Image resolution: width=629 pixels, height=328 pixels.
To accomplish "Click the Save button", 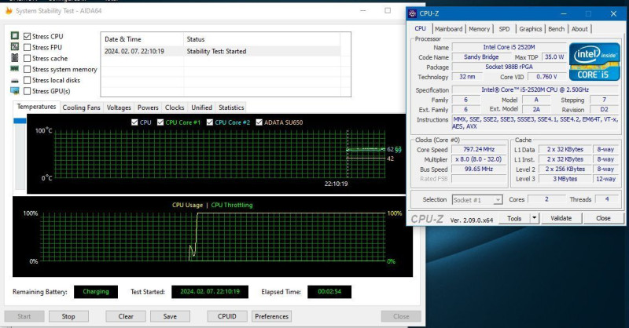I will click(x=170, y=316).
